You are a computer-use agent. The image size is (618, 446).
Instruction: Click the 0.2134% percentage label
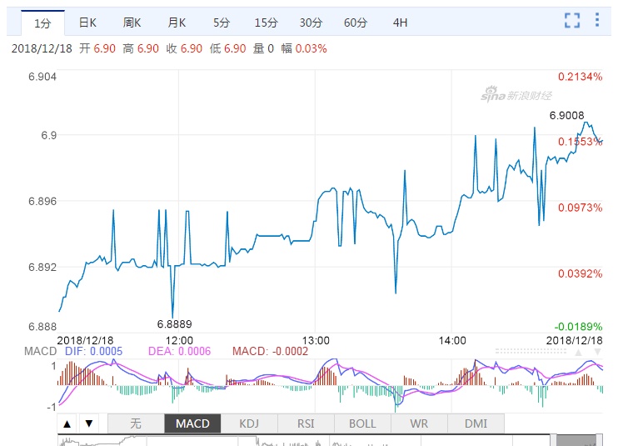[581, 77]
